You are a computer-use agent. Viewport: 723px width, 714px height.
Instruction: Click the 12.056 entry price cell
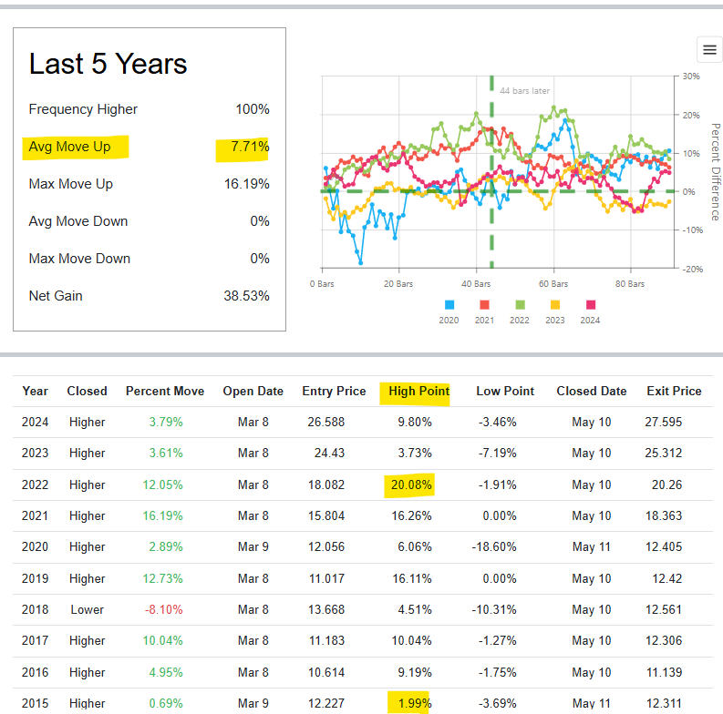click(326, 546)
